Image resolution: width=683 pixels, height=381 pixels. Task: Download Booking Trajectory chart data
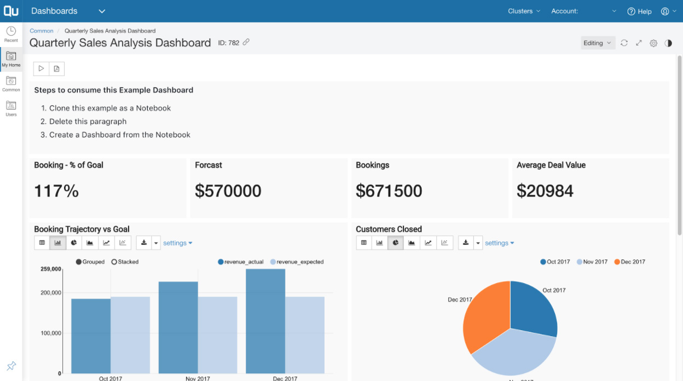144,243
